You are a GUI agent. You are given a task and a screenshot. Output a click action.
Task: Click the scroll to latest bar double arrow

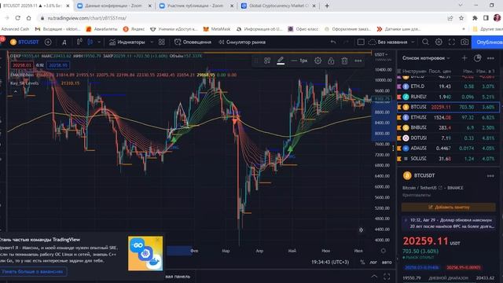[x=361, y=230]
